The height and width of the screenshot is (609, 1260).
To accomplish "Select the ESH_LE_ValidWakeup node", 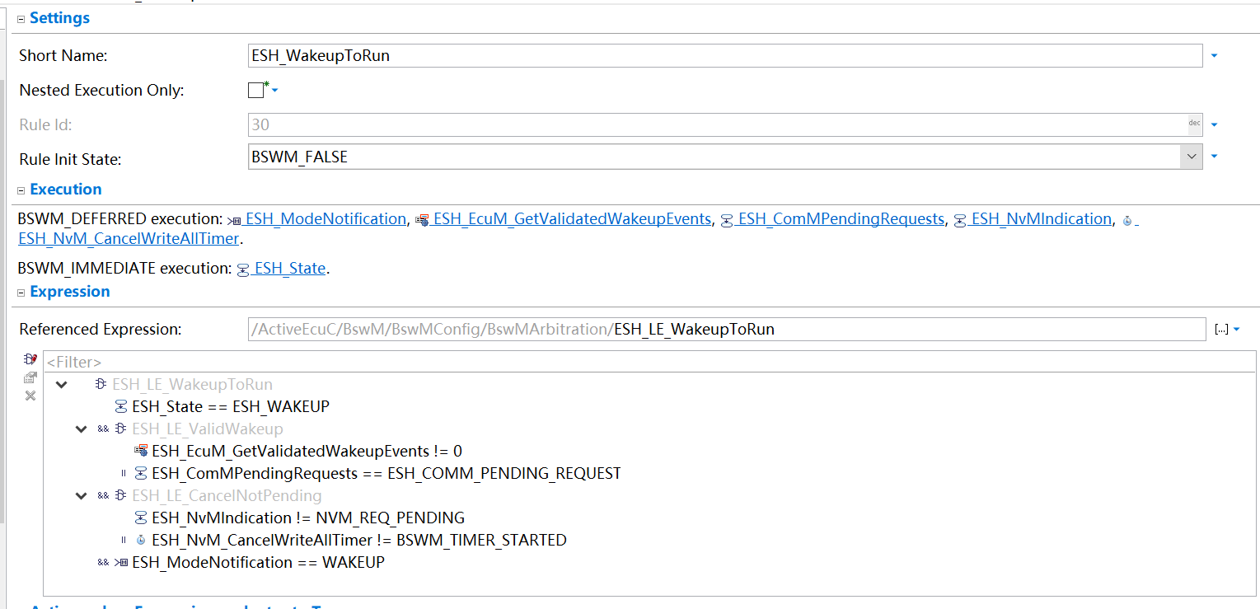I will [x=207, y=429].
